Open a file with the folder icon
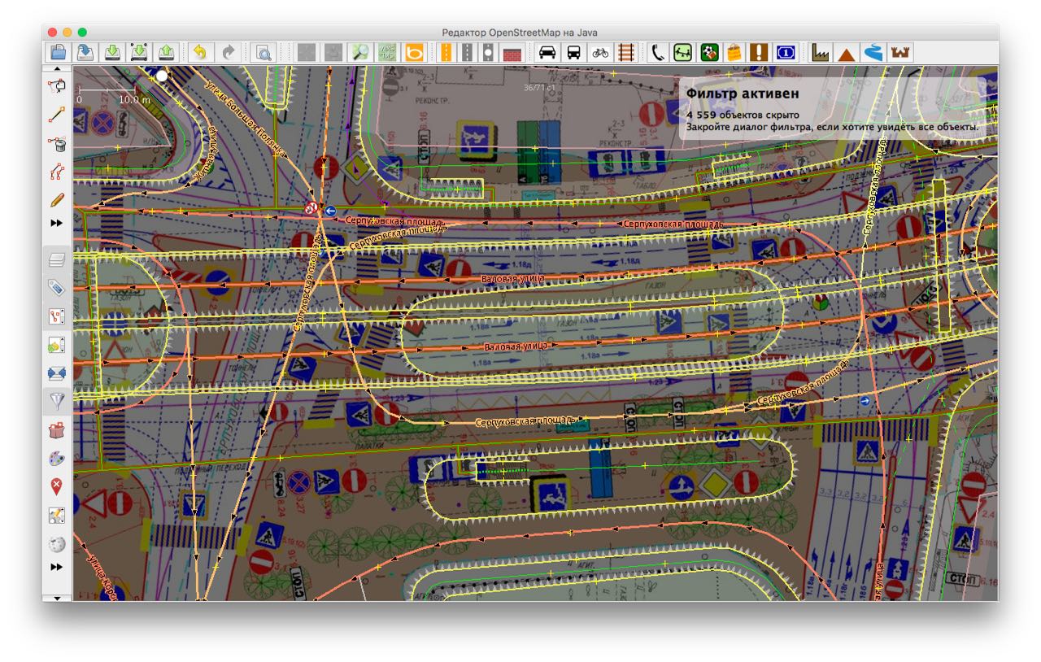Screen dimensions: 1041x662 (59, 53)
